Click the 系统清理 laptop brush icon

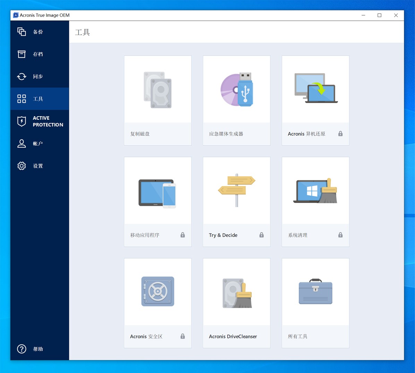[x=315, y=191]
